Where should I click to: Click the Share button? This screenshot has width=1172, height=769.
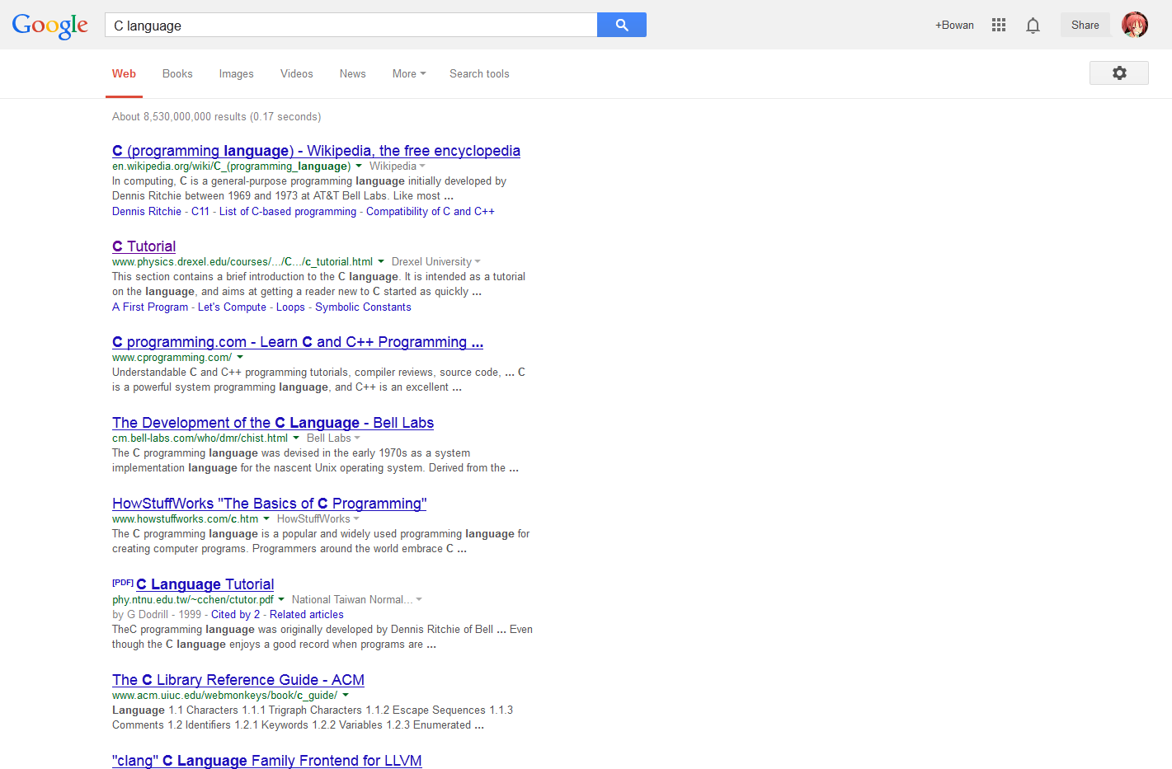(x=1085, y=25)
